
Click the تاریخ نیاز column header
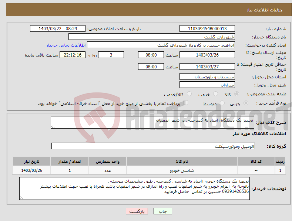[31, 161]
